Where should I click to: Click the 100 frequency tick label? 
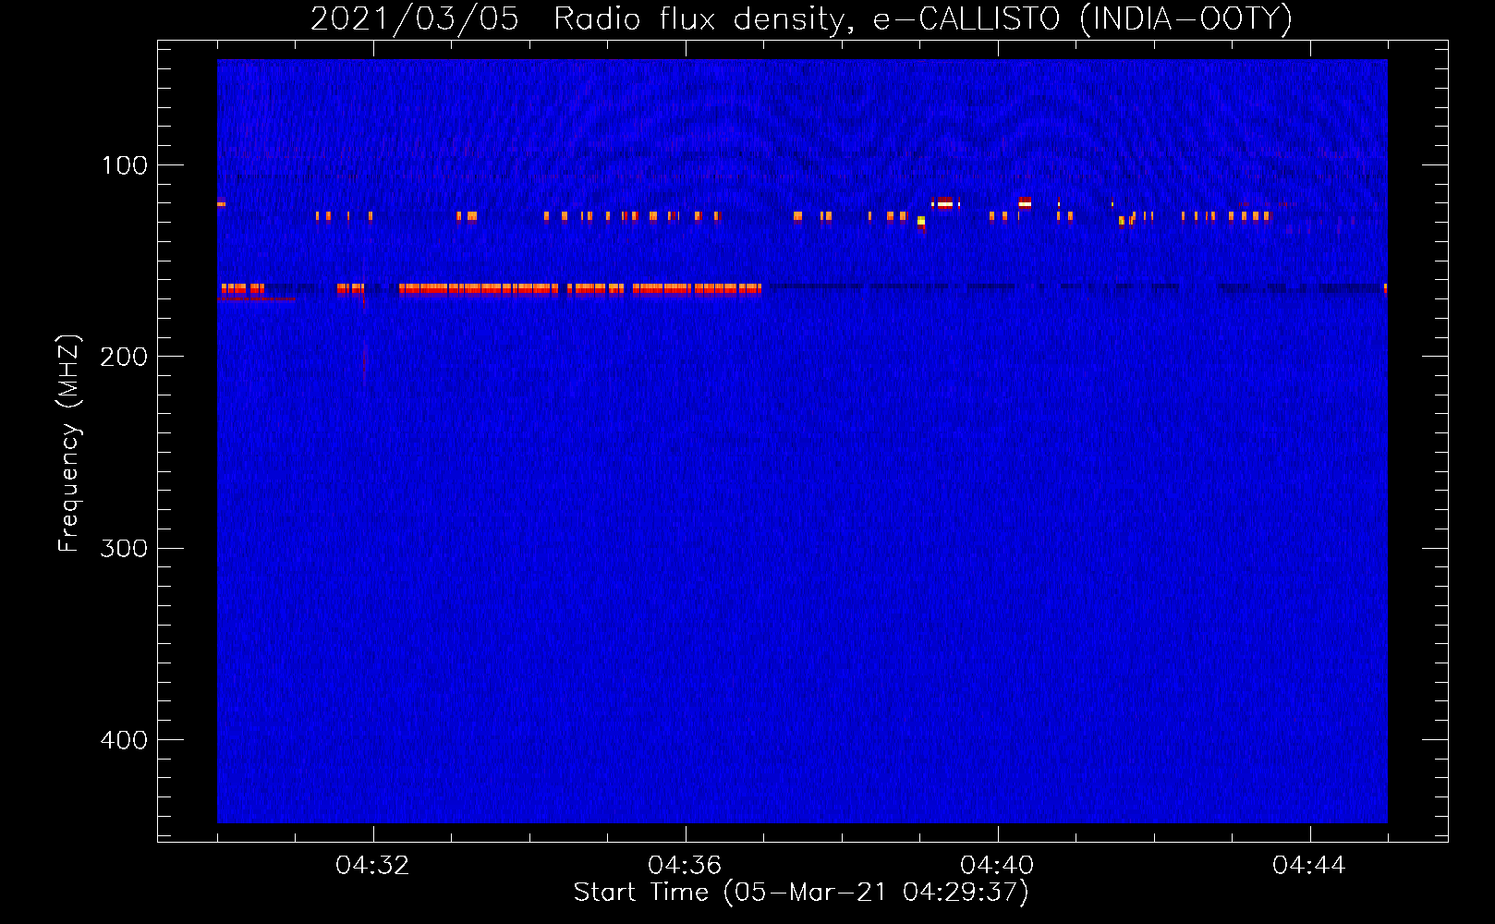pos(125,165)
